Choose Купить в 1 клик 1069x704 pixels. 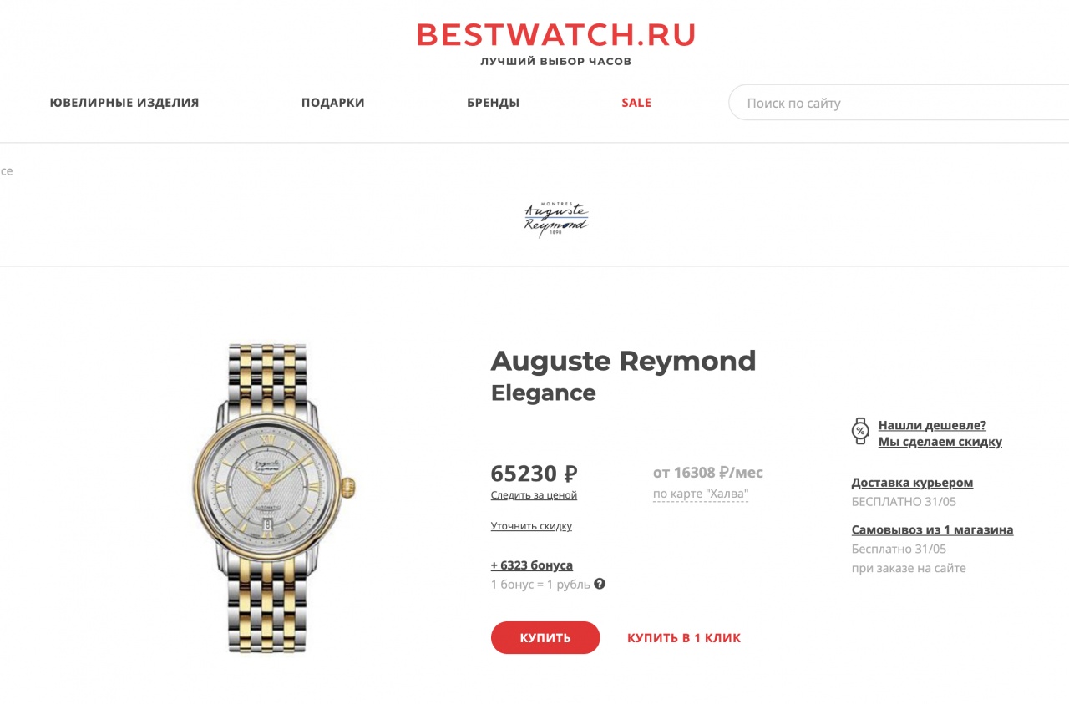click(684, 638)
